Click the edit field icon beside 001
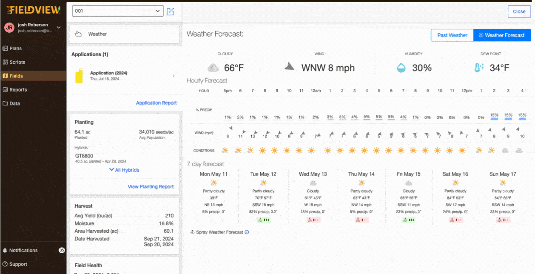 point(171,11)
